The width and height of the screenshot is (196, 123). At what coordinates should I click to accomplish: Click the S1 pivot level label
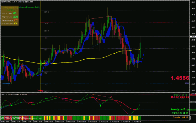46,85
